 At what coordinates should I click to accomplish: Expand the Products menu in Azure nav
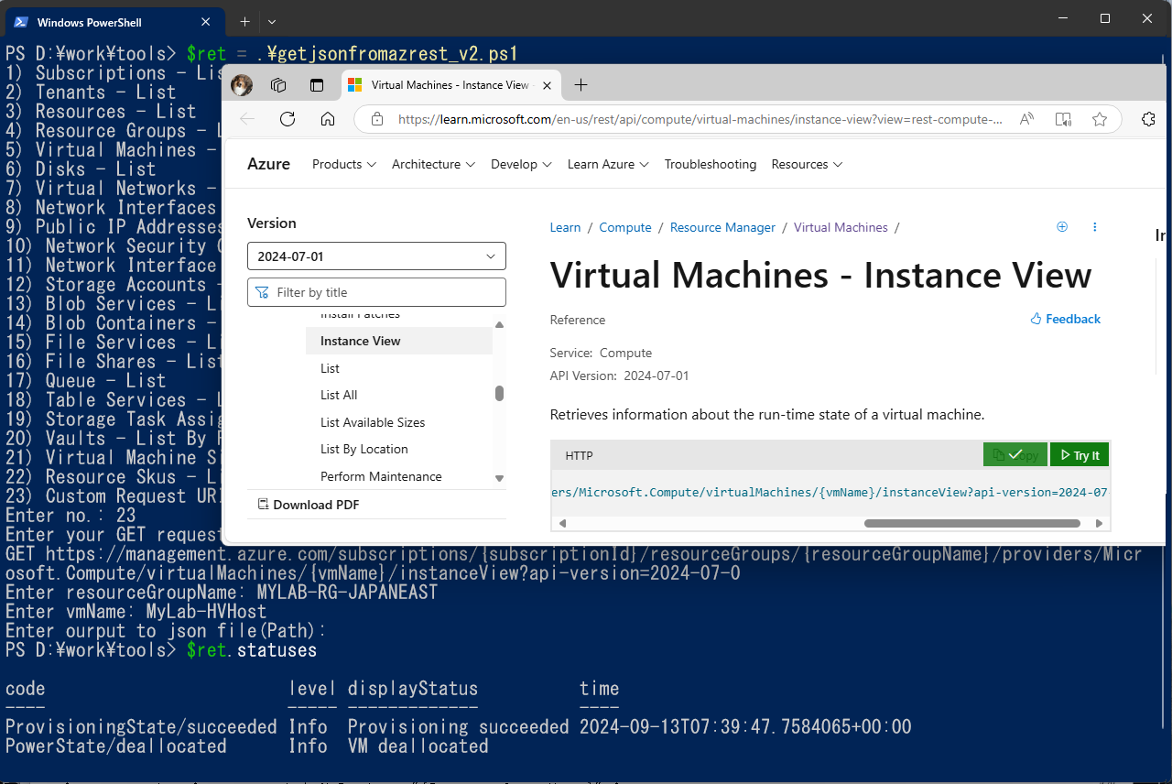point(343,164)
